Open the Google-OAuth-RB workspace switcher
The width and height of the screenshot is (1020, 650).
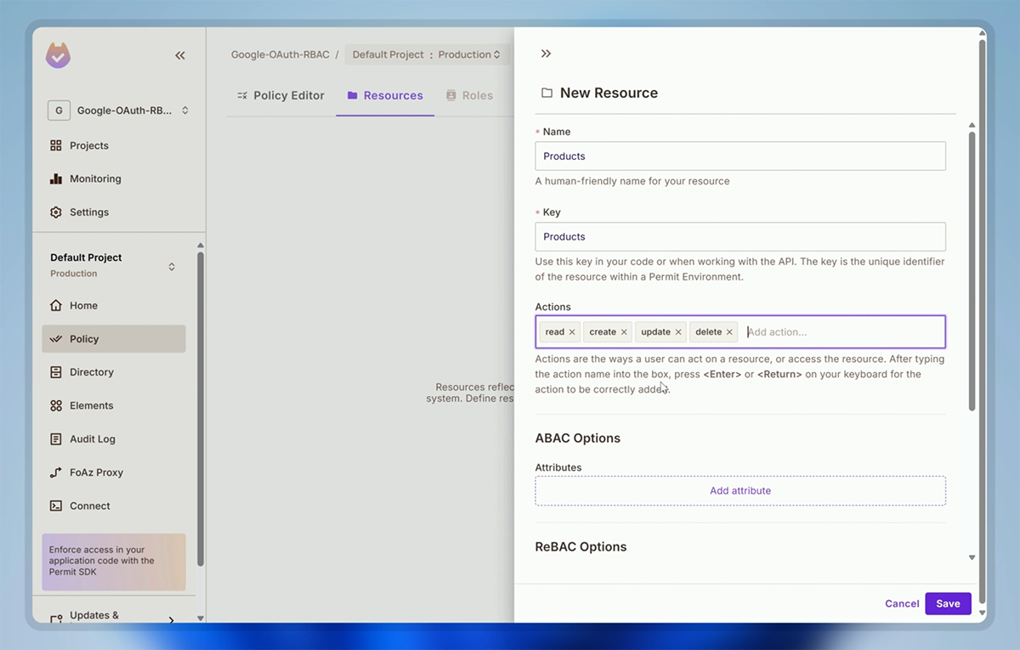pyautogui.click(x=118, y=110)
